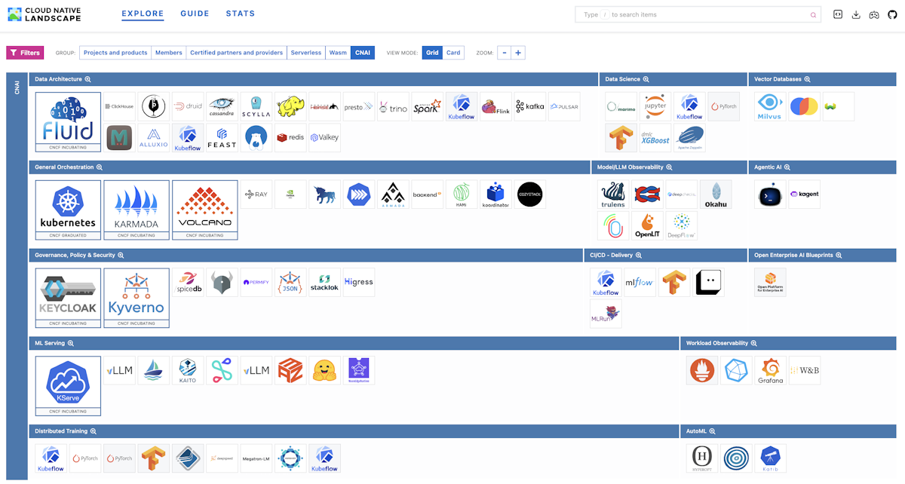The height and width of the screenshot is (484, 905).
Task: Click the GitHub icon in the header
Action: pyautogui.click(x=892, y=14)
